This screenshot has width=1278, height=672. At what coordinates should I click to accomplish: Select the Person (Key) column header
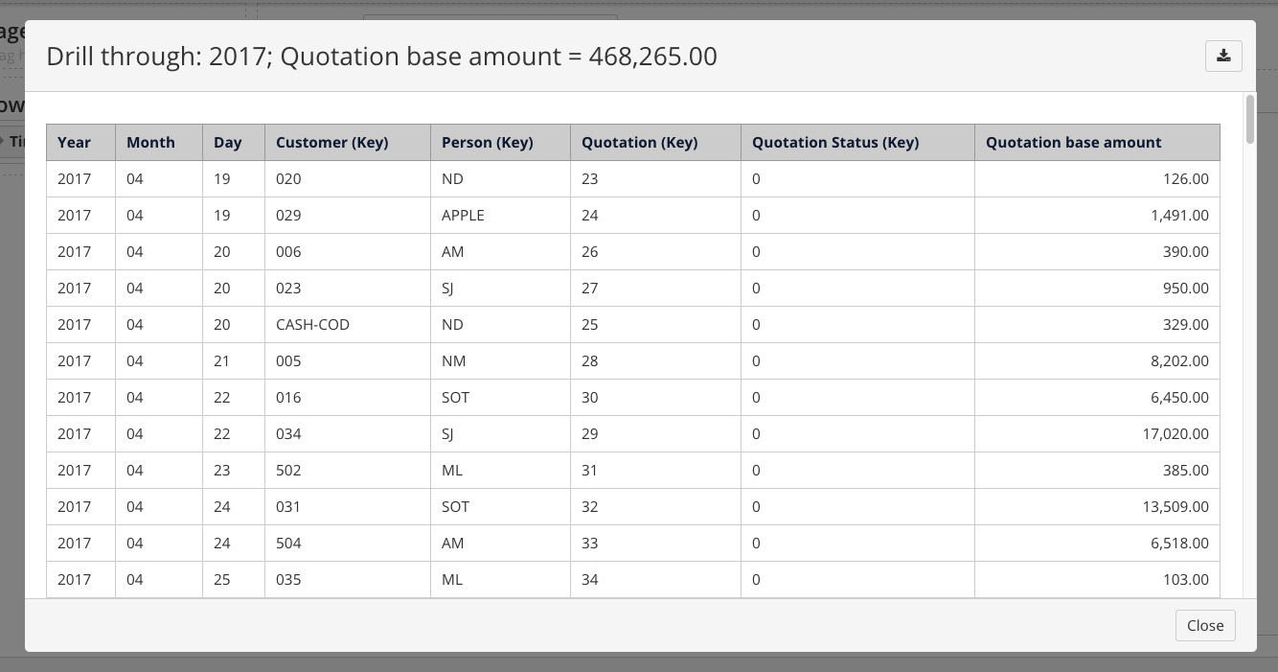[x=487, y=142]
